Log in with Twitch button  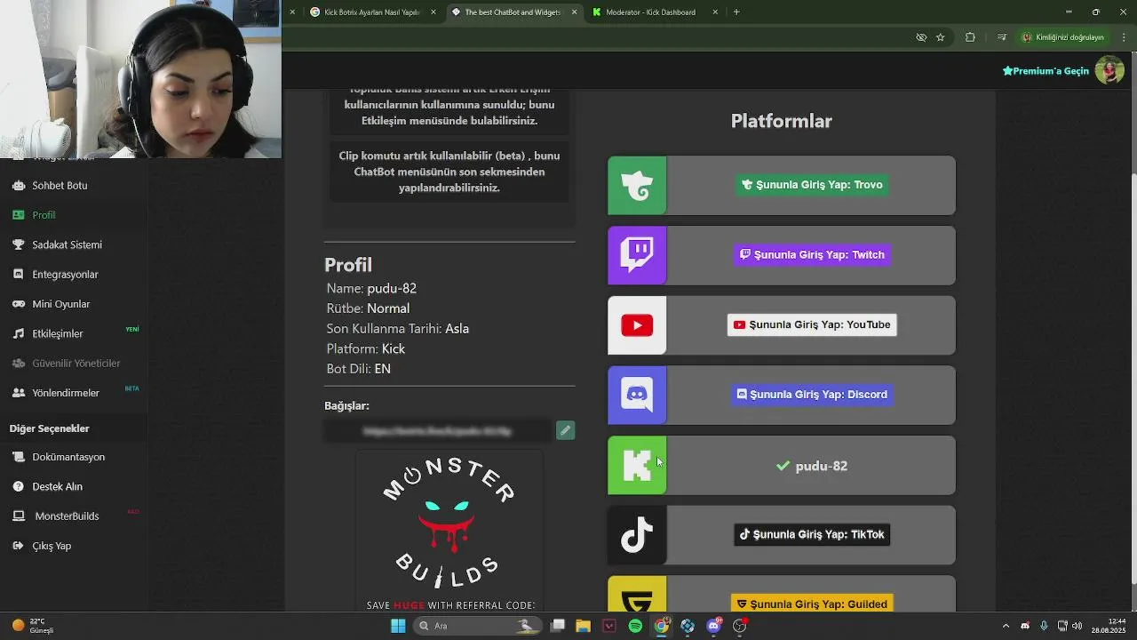[x=812, y=254]
